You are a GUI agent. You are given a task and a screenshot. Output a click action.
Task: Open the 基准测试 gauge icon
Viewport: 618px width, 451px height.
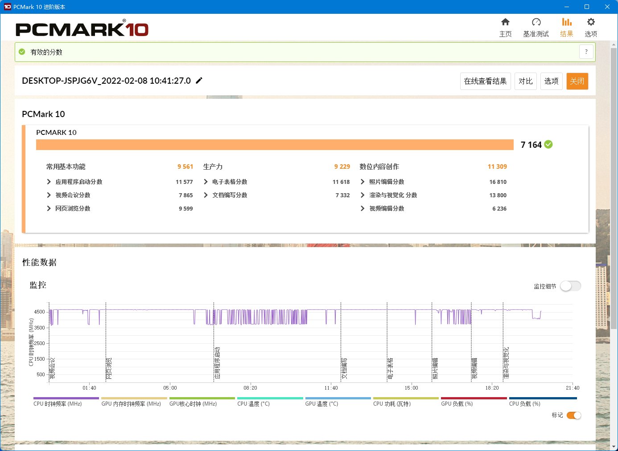(536, 22)
